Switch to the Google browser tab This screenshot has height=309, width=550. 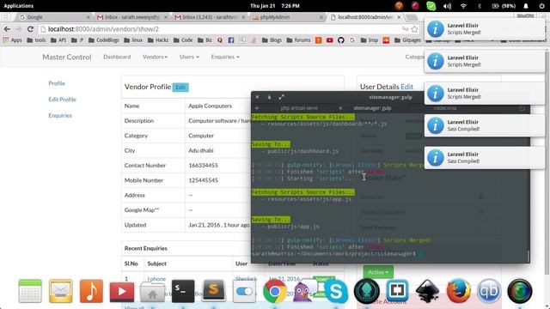52,17
